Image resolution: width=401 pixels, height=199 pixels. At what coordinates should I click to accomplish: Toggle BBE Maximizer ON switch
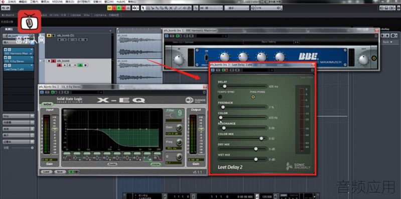(206, 57)
